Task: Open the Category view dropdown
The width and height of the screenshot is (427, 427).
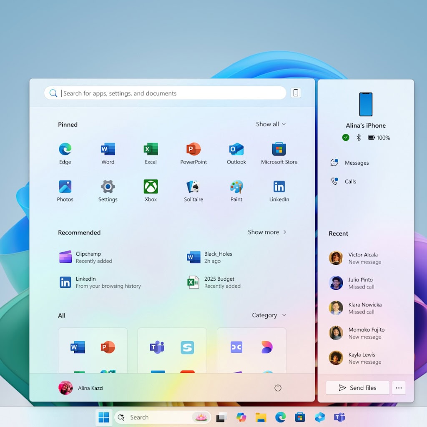Action: (269, 315)
